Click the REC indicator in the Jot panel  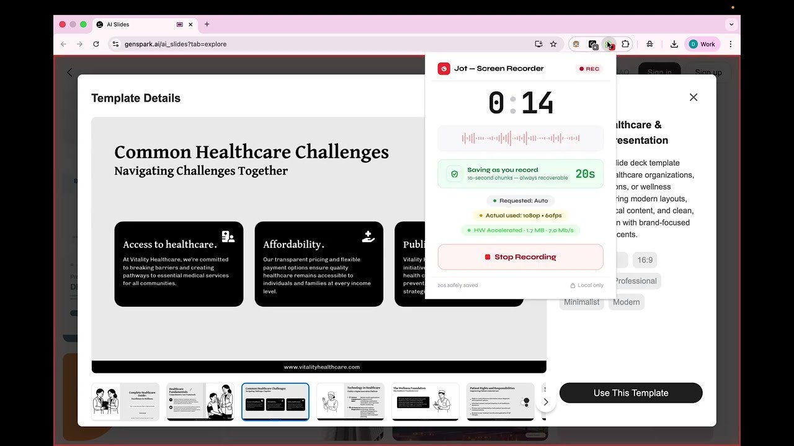(x=588, y=69)
